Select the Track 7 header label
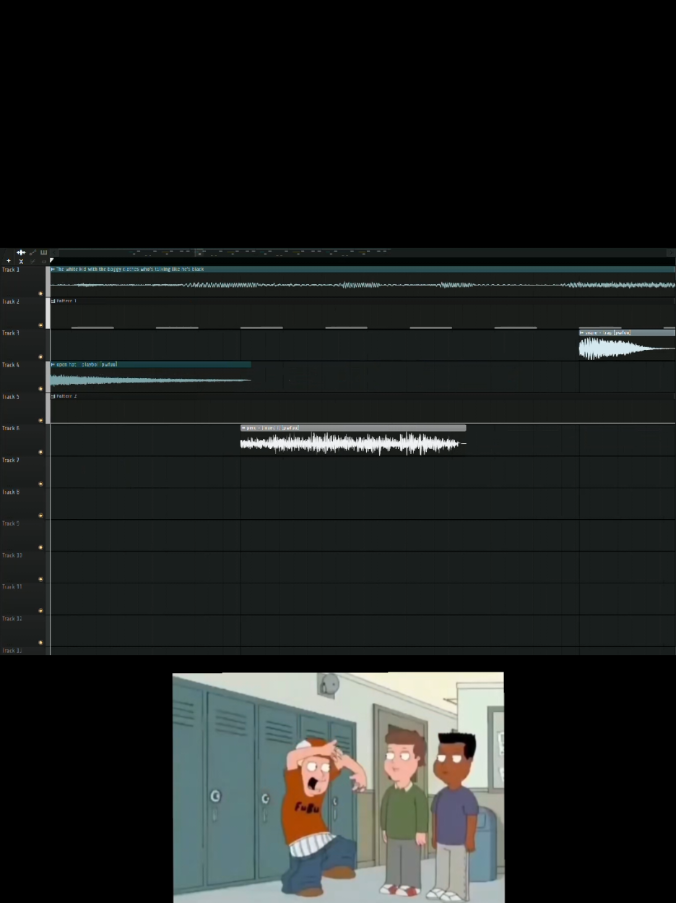676x903 pixels. coord(11,460)
